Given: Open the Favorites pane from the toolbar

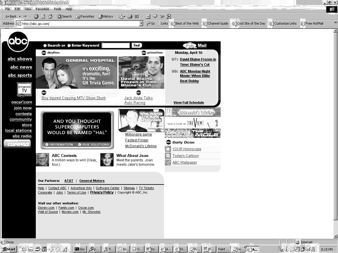Looking at the screenshot, I should (85, 16).
